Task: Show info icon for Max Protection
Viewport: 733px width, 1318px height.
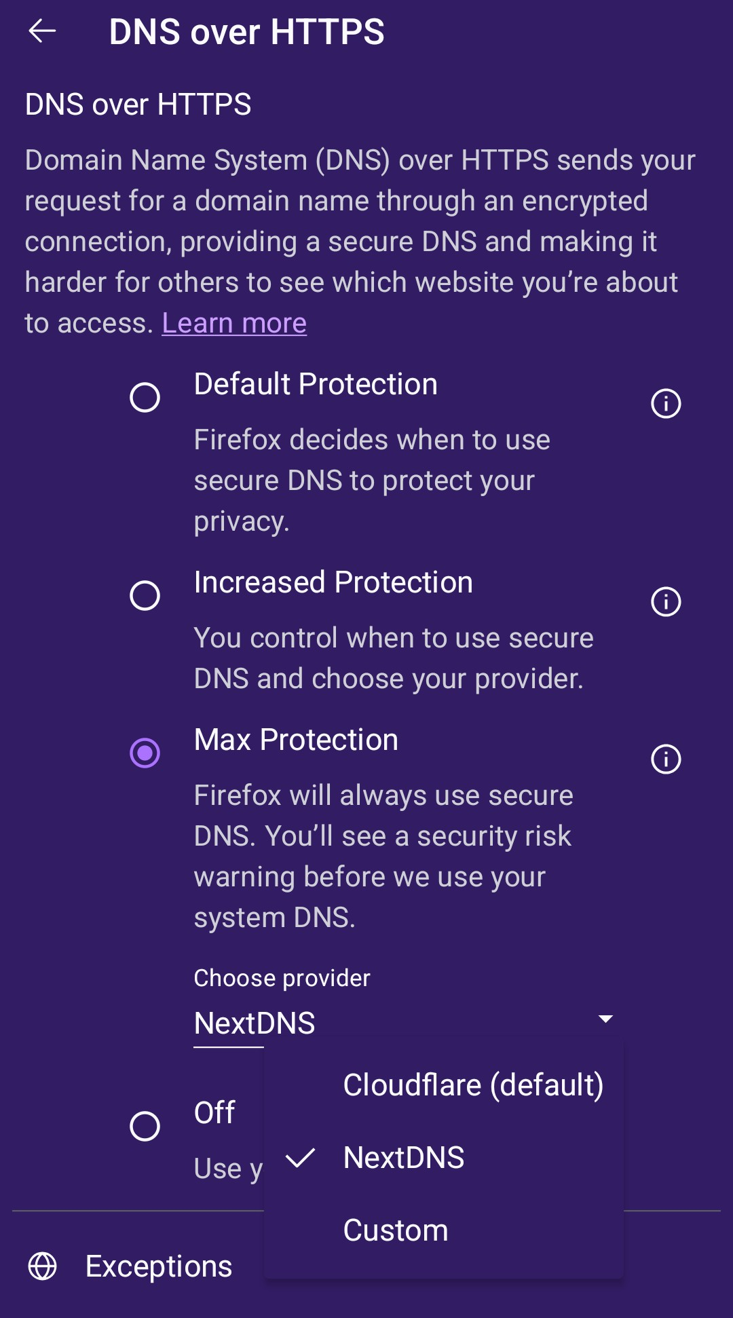Action: point(666,759)
